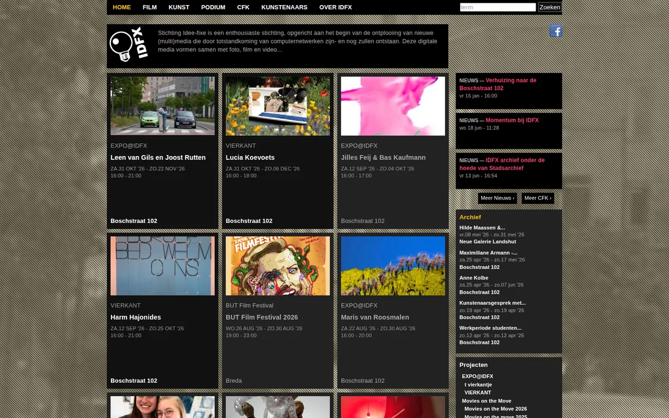Screen dimensions: 669x418
Task: Open Jilles Feij & Bas Kaufmann title
Action: (384, 158)
